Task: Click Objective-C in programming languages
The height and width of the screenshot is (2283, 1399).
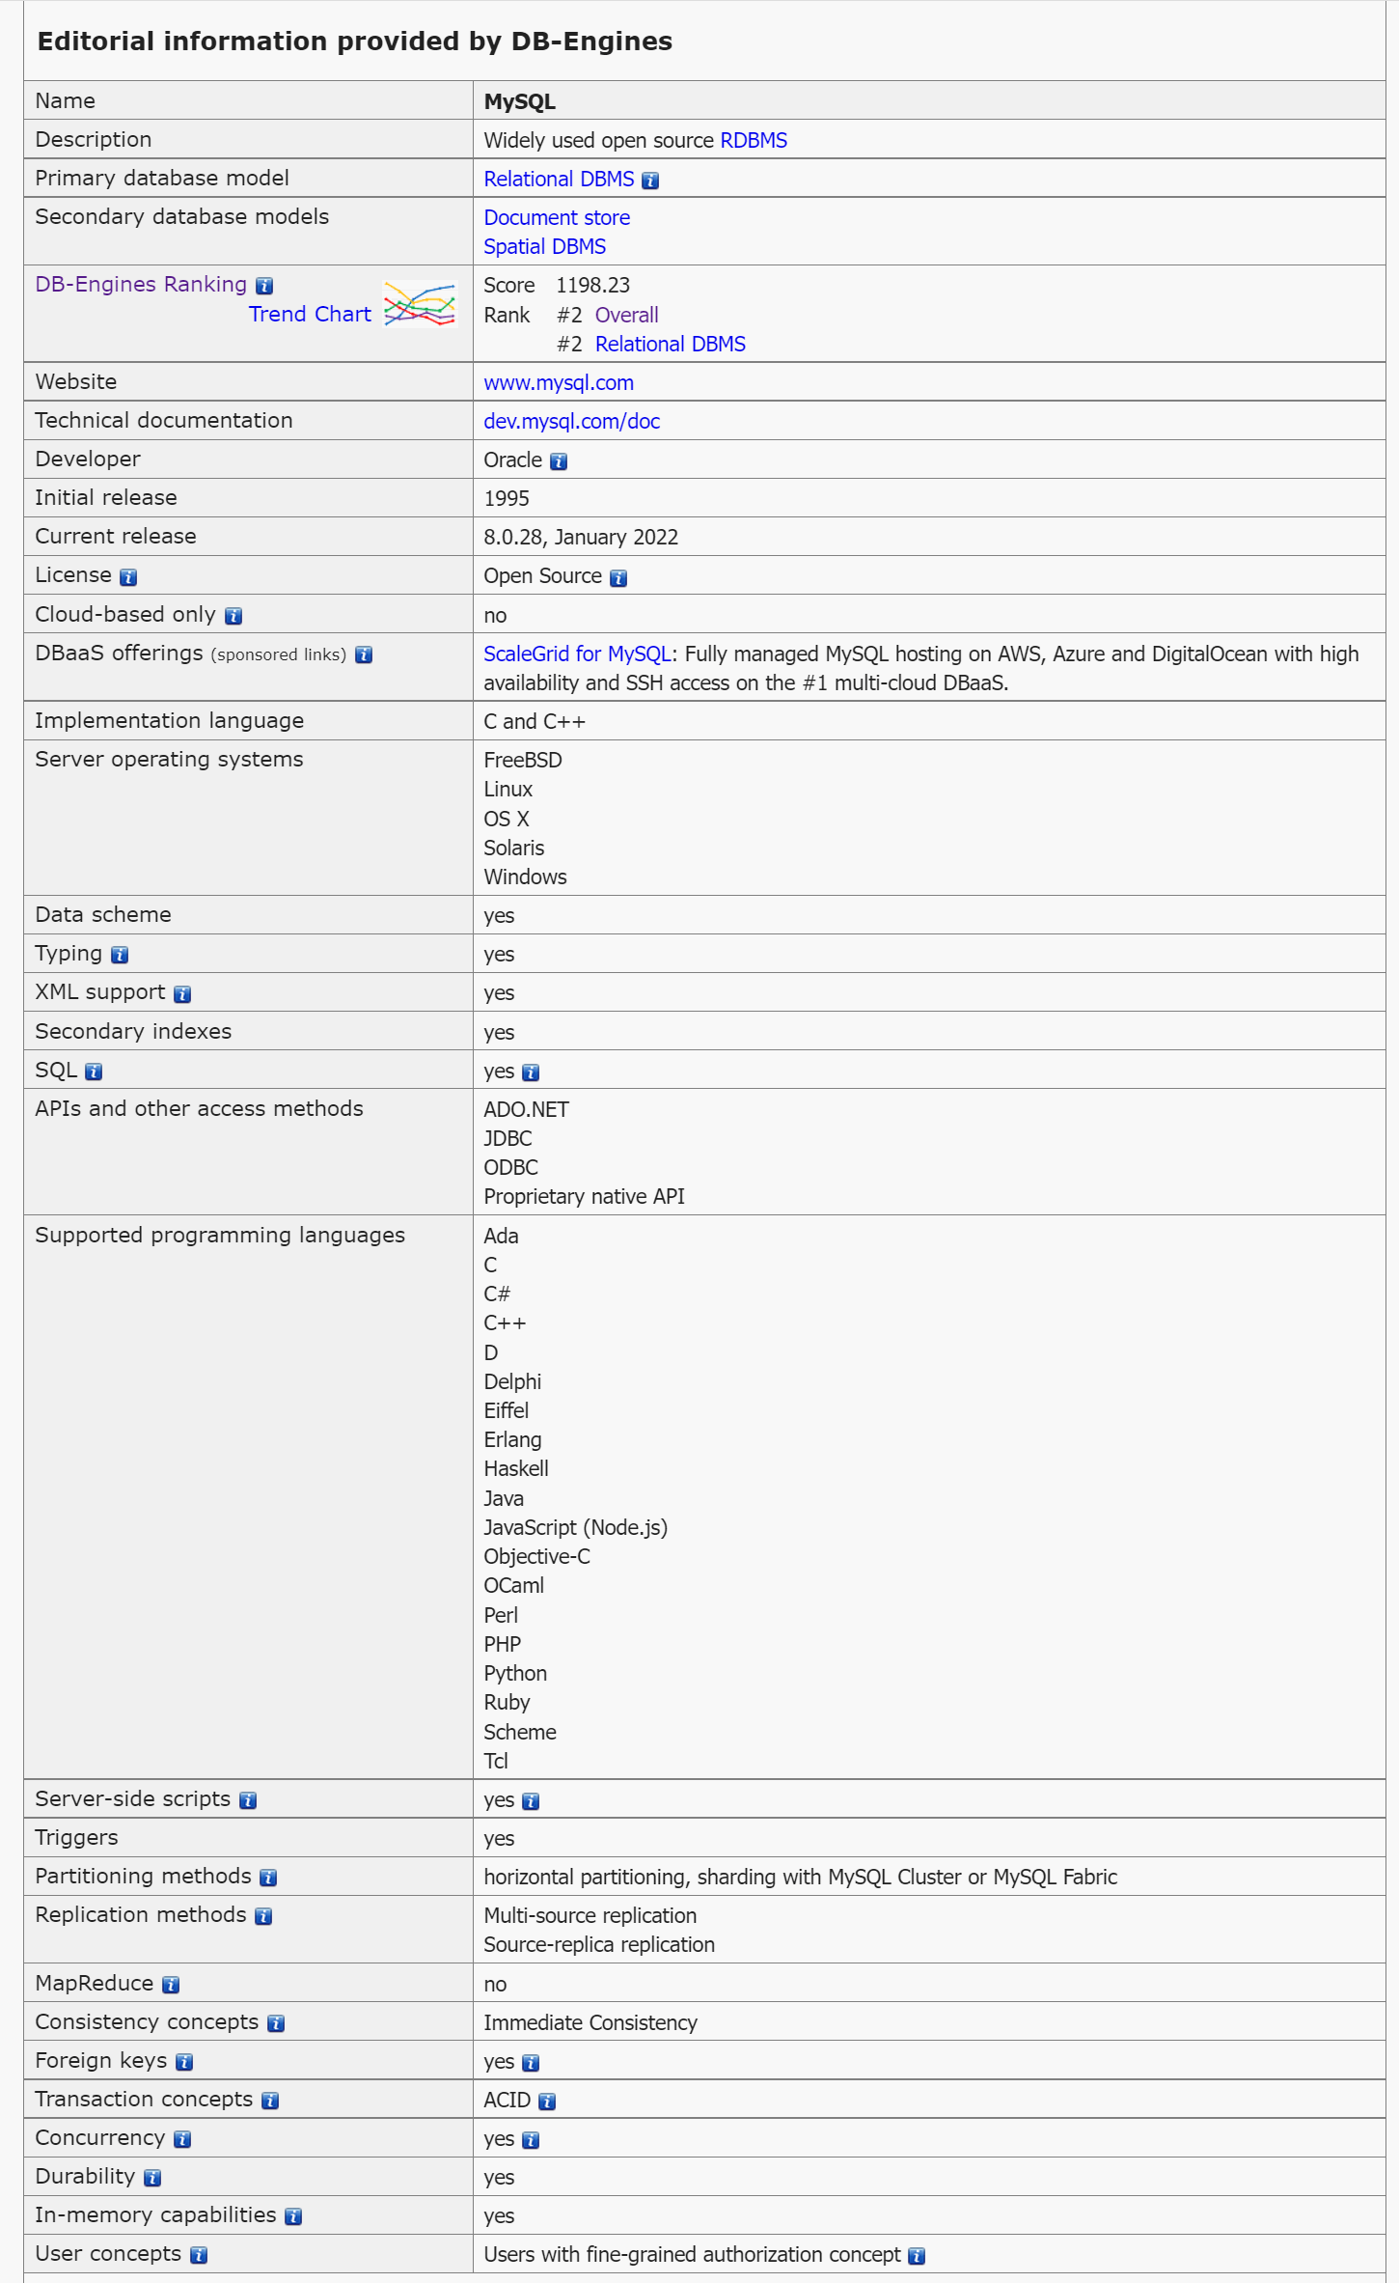Action: (x=536, y=1556)
